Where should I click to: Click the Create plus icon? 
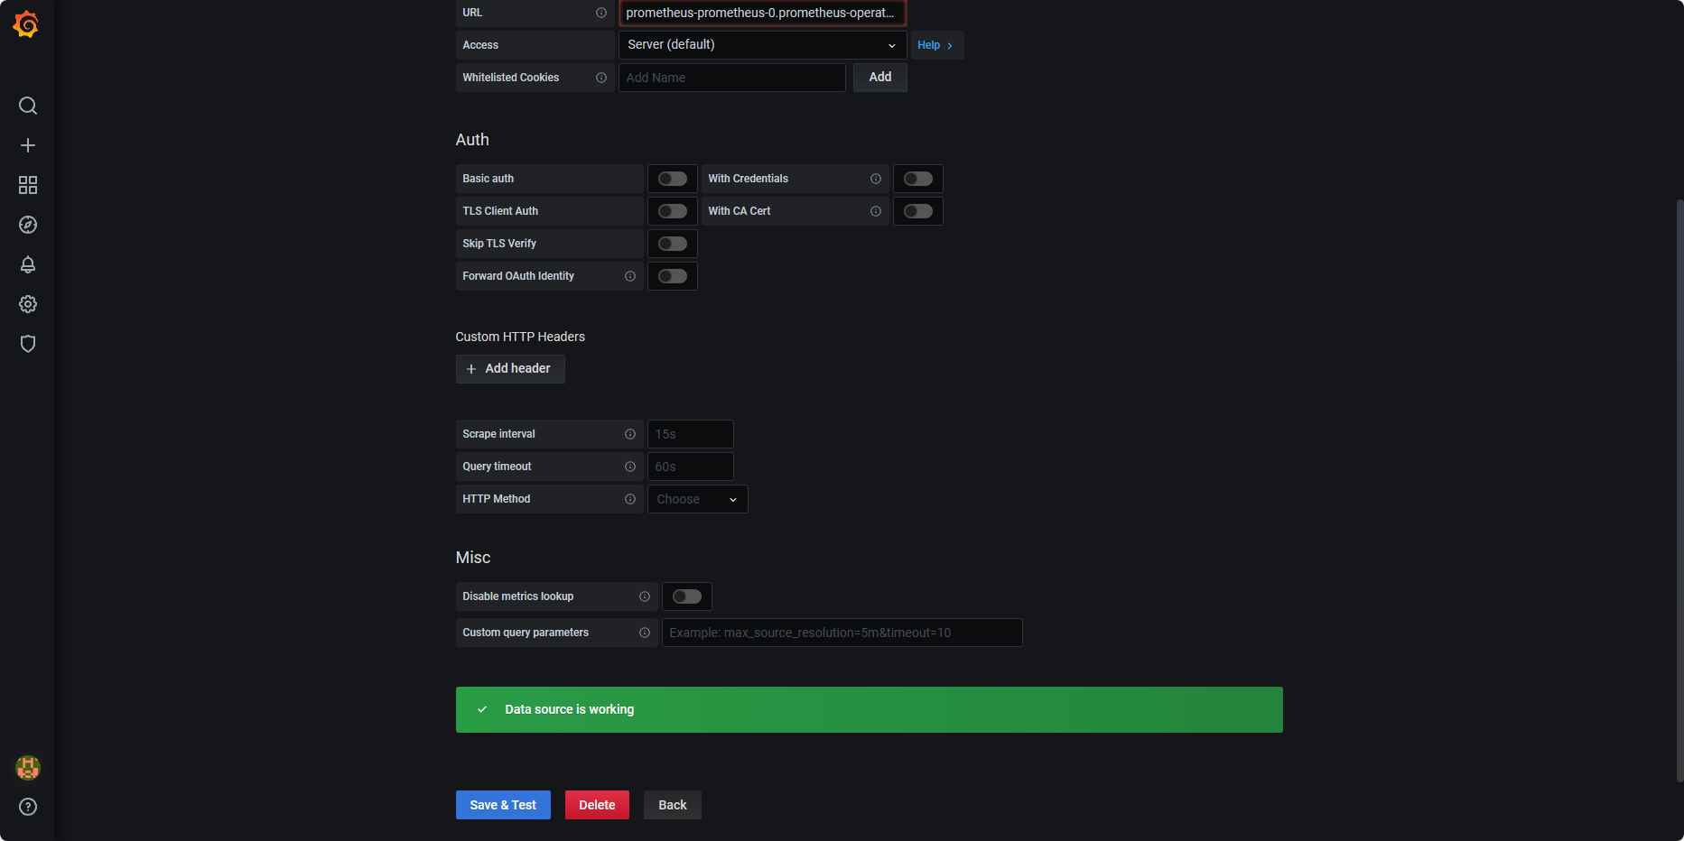tap(28, 145)
